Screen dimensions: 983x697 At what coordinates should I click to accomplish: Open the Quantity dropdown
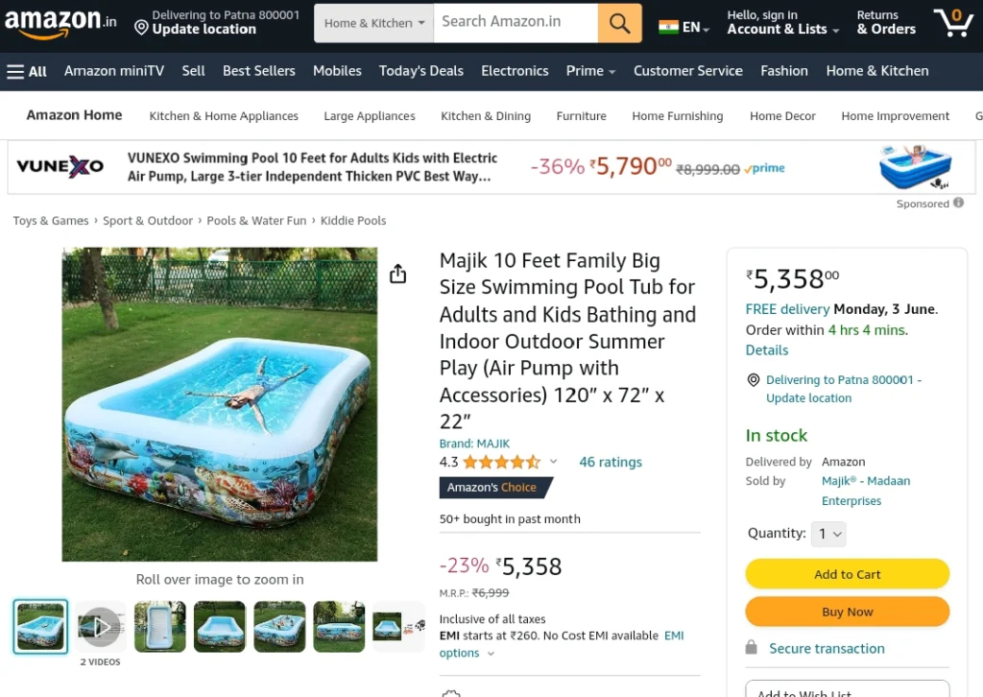click(x=828, y=534)
